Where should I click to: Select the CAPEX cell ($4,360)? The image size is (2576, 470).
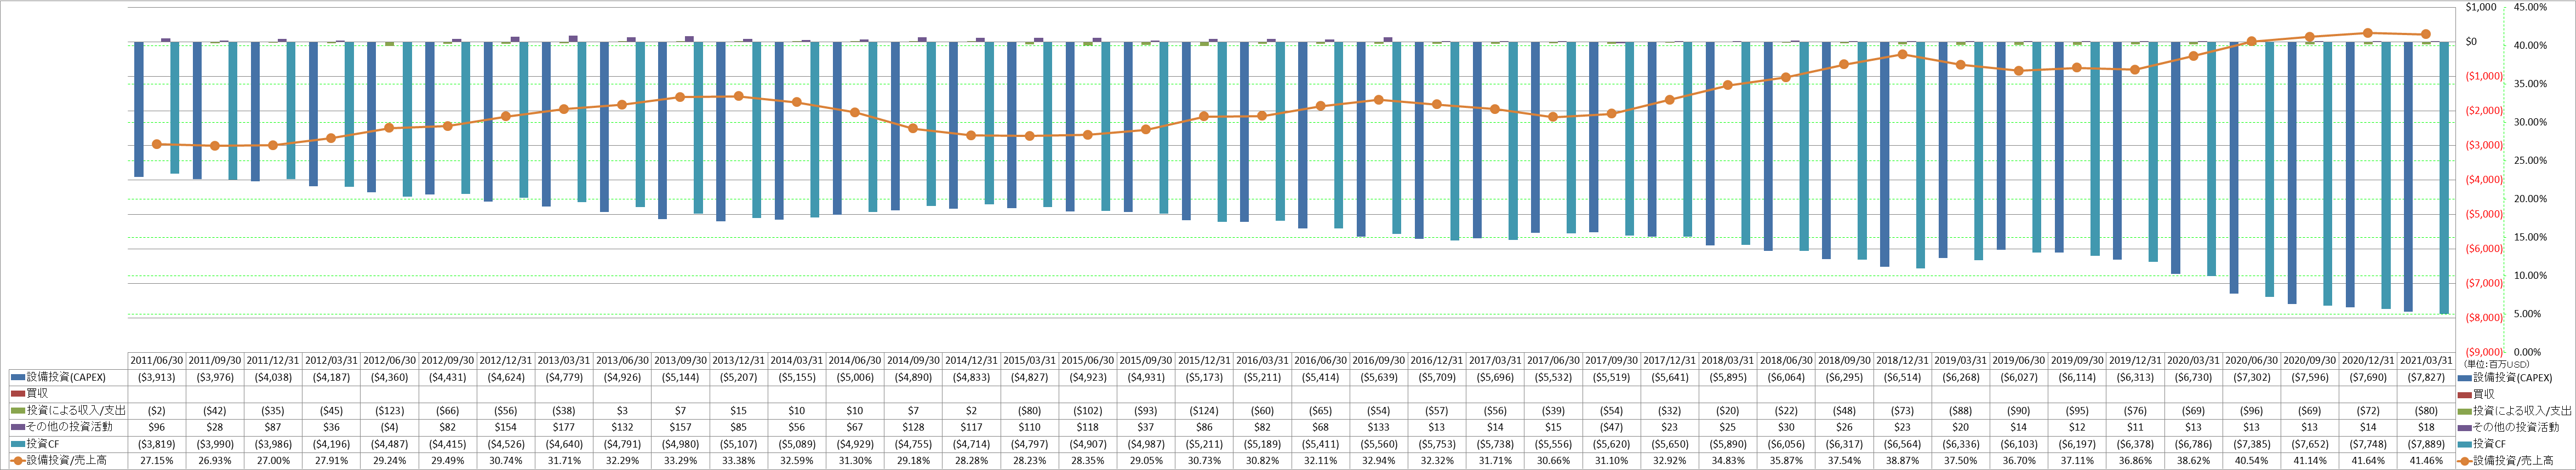point(389,378)
